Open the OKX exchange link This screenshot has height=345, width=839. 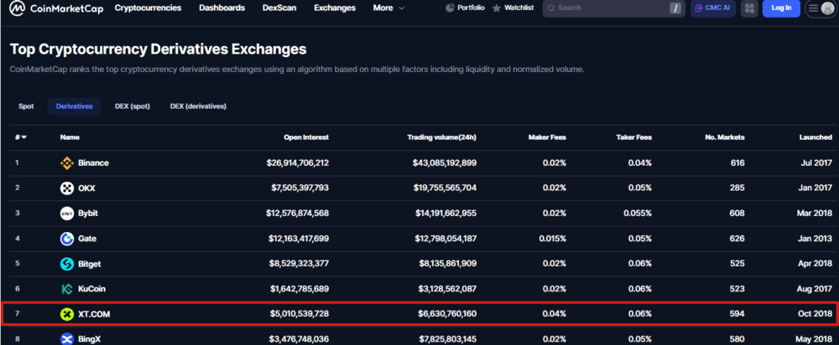click(86, 188)
